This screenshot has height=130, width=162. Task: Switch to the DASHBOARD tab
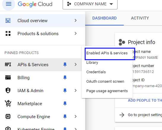[104, 18]
